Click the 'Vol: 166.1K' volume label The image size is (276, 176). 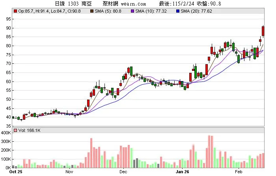pos(30,130)
